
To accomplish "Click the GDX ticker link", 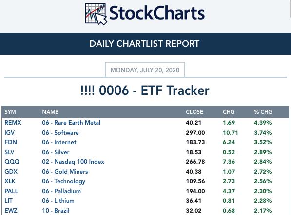I will pos(11,172).
